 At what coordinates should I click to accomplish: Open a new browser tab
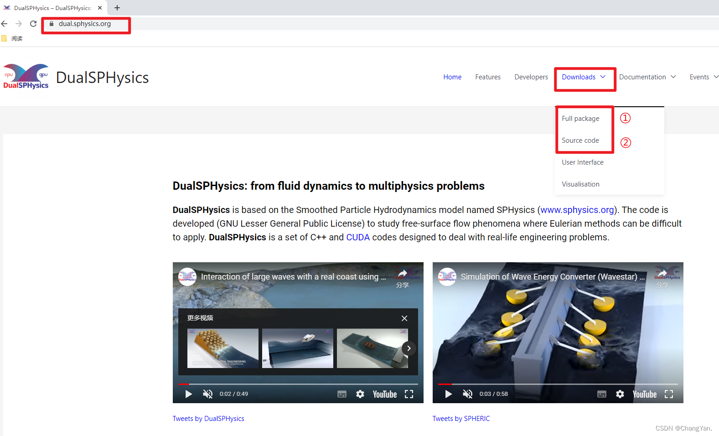(x=117, y=8)
